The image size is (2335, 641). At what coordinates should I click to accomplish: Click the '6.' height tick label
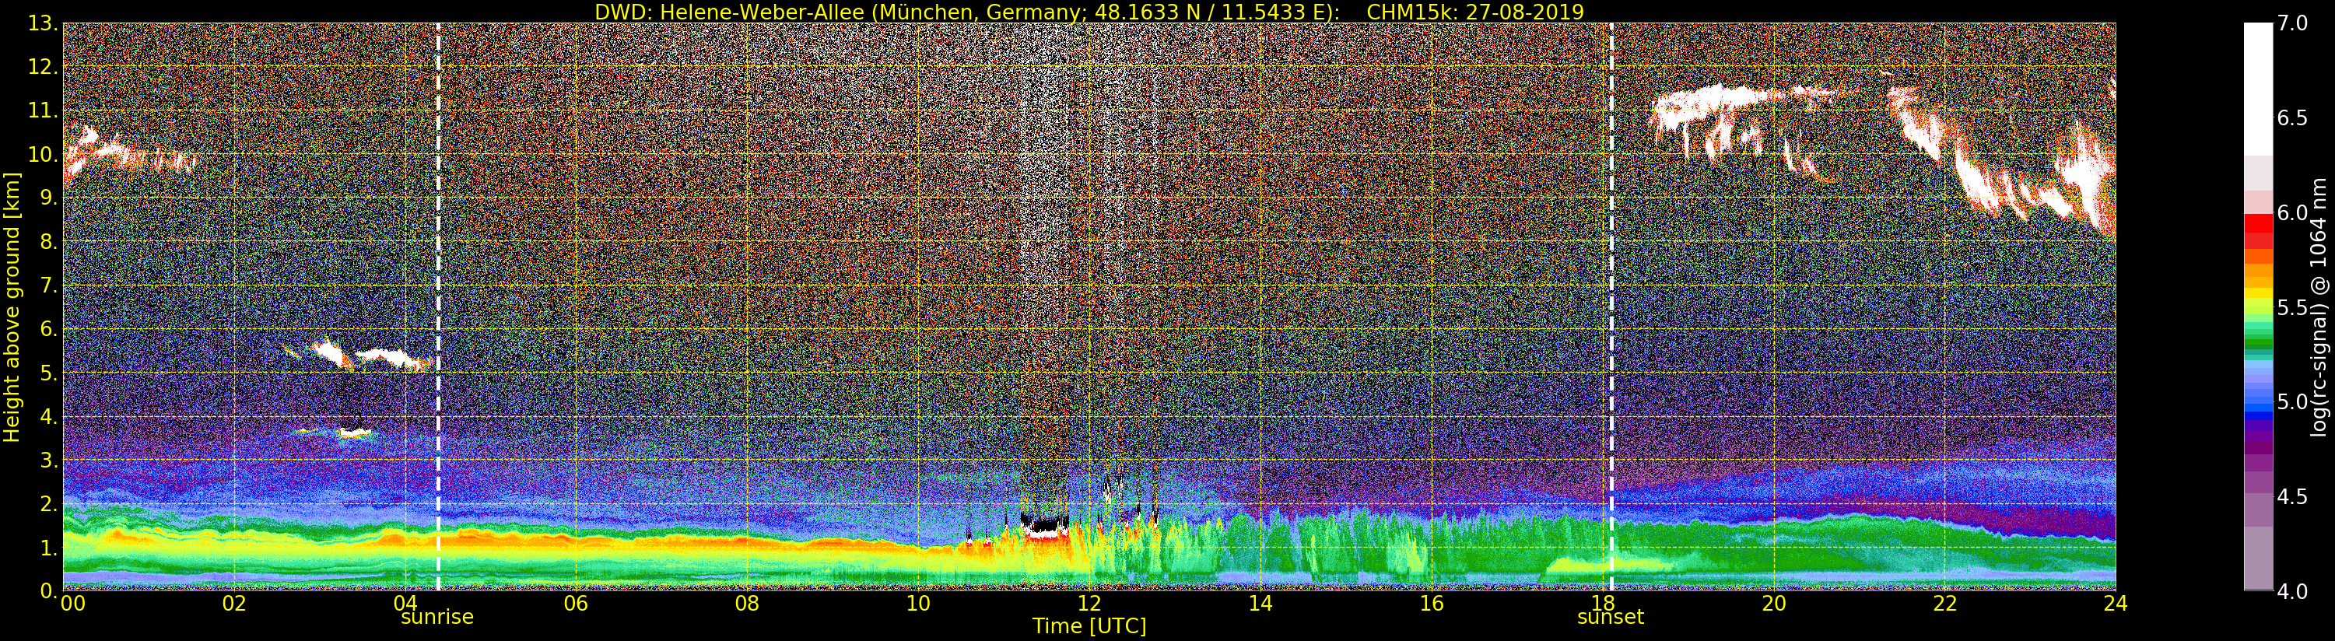coord(49,329)
